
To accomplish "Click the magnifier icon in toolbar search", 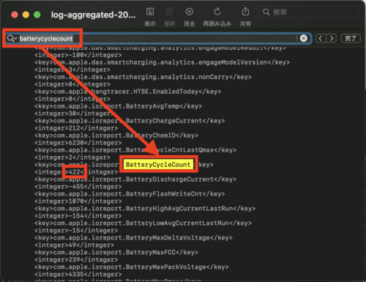I will pos(266,12).
